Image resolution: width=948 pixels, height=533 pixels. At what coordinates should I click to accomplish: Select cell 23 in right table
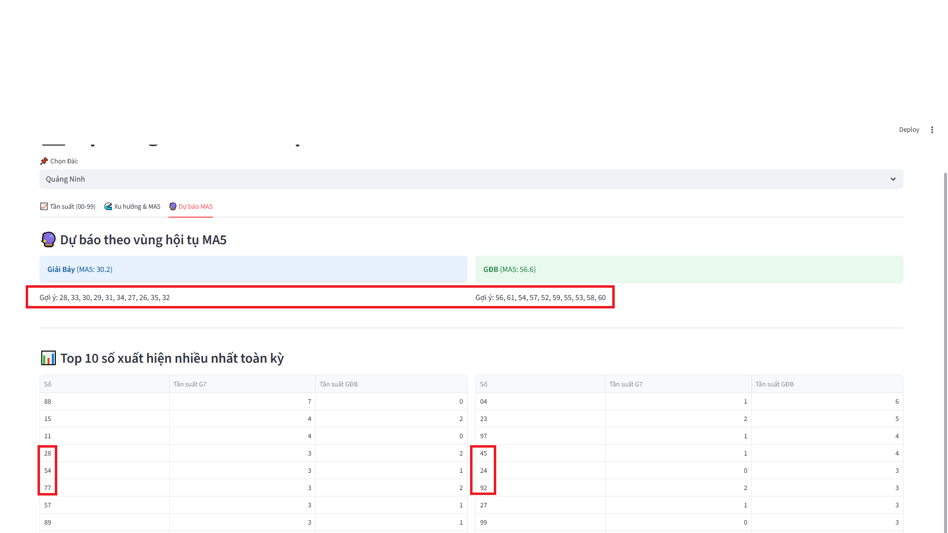[x=541, y=419]
